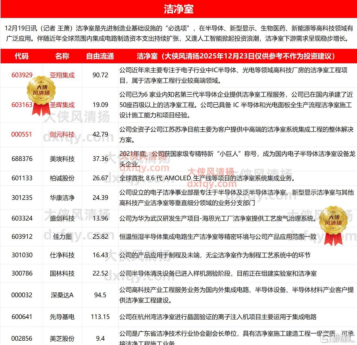Viewport: 357px width, 345px height.
Task: Select stock code 603912
Action: (22, 237)
